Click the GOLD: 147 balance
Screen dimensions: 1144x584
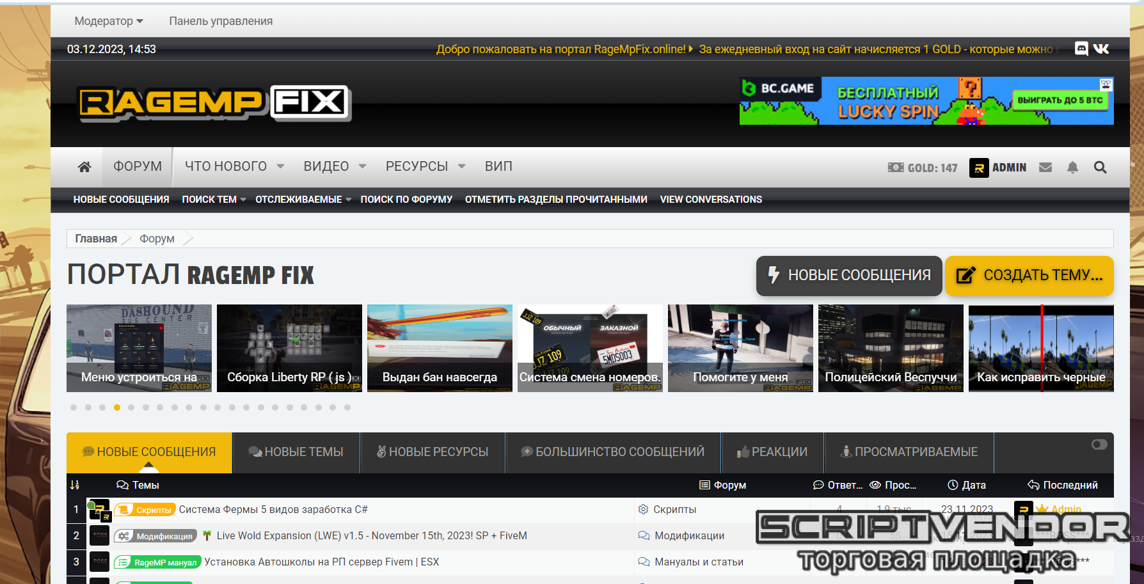coord(923,168)
